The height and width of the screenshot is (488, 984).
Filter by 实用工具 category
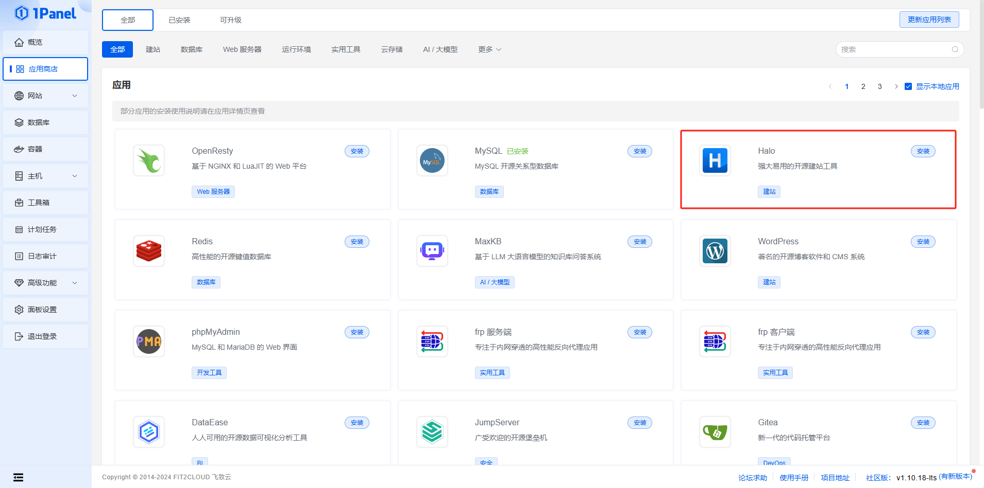346,49
